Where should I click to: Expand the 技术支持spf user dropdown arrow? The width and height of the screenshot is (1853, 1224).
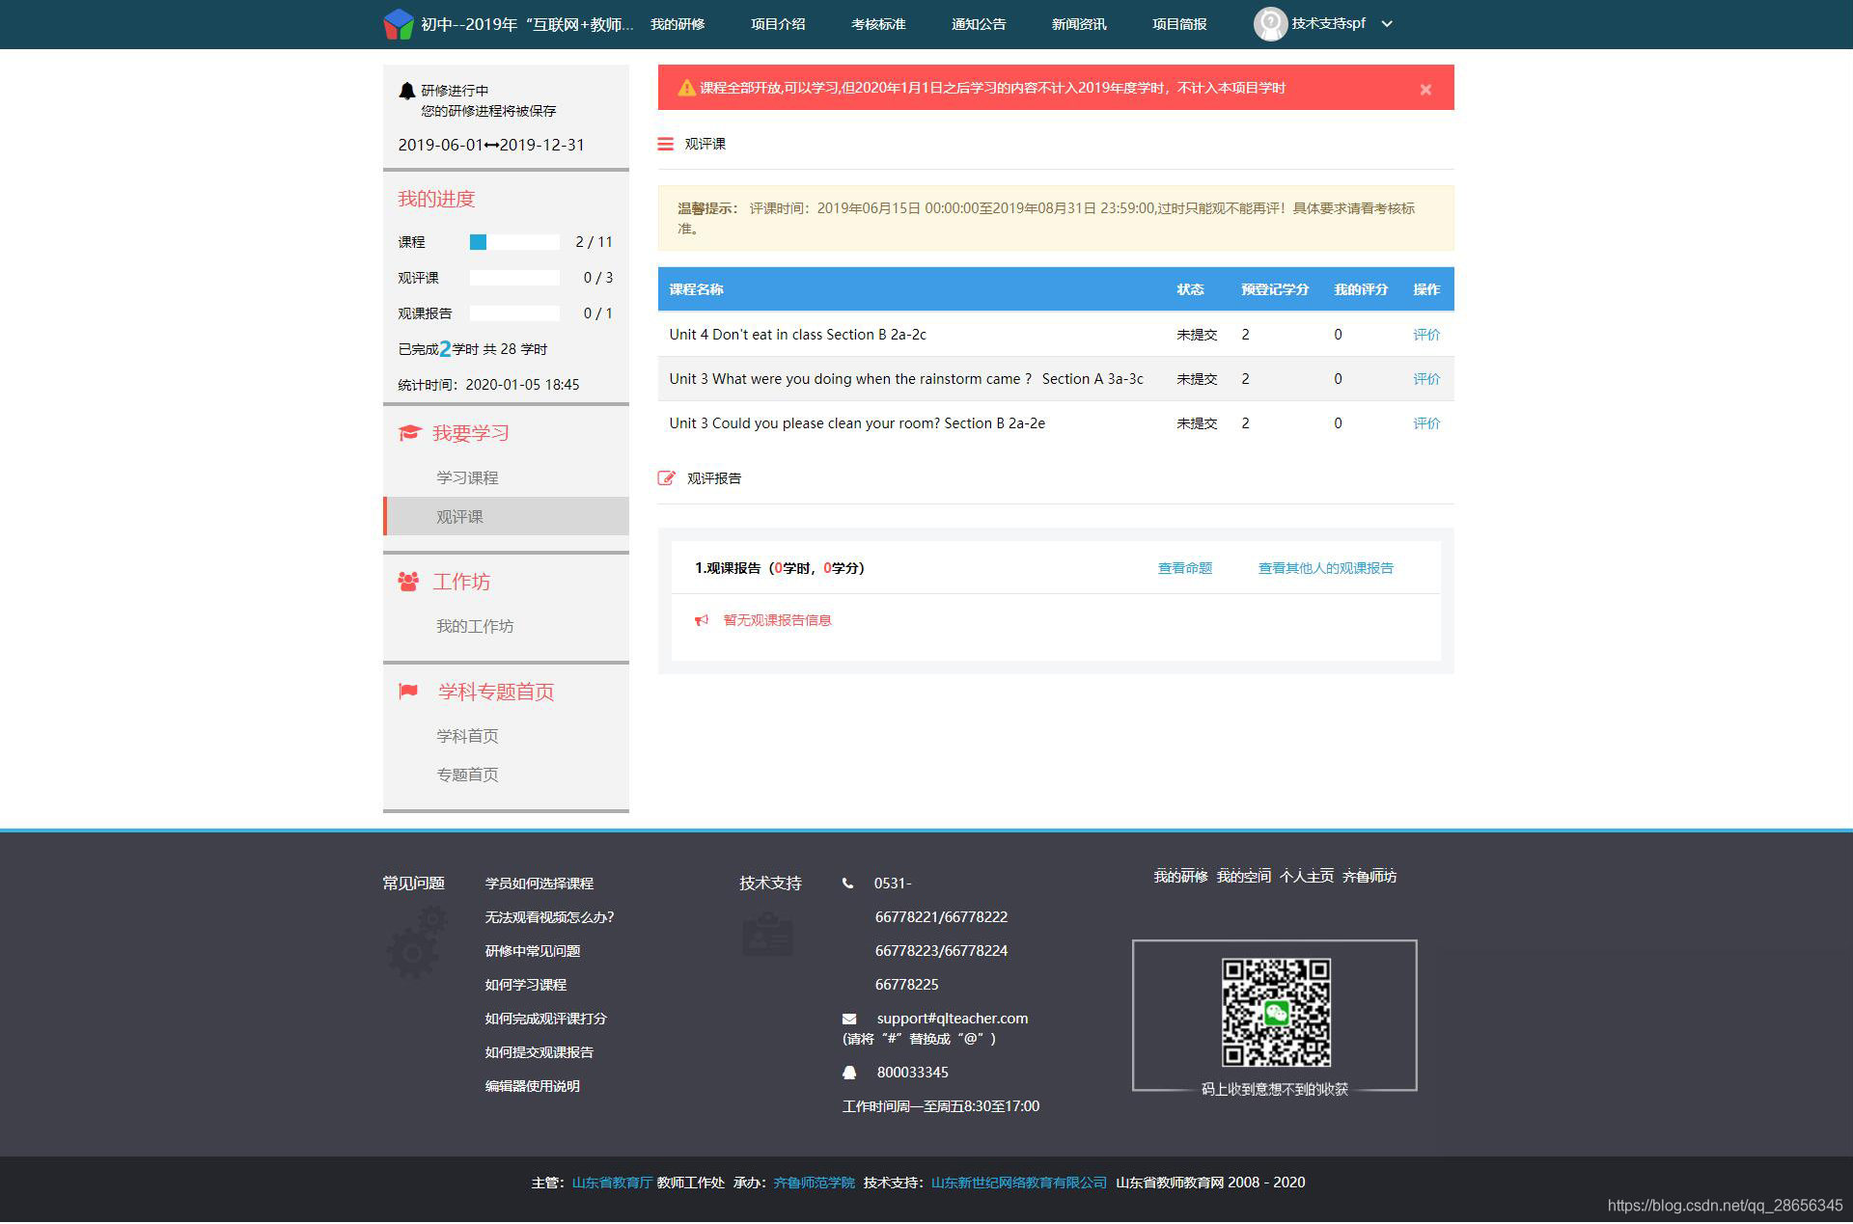[1387, 24]
